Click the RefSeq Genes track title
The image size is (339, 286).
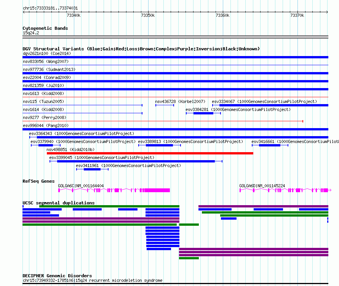coord(38,181)
